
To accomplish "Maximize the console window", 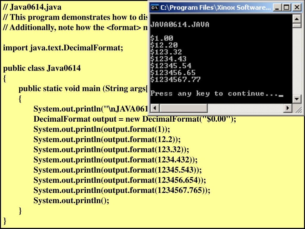I will pyautogui.click(x=287, y=7).
